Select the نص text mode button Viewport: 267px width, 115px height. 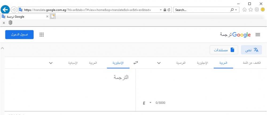pos(252,50)
